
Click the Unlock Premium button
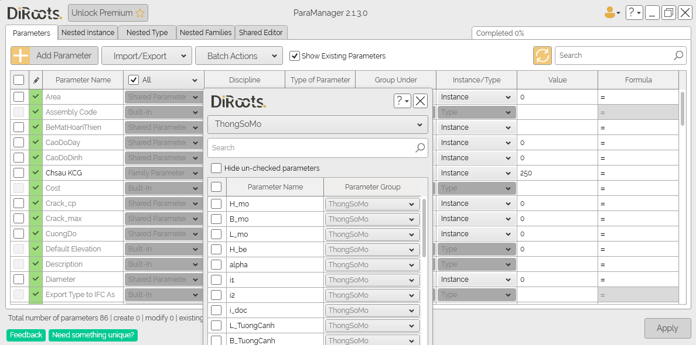pos(108,13)
